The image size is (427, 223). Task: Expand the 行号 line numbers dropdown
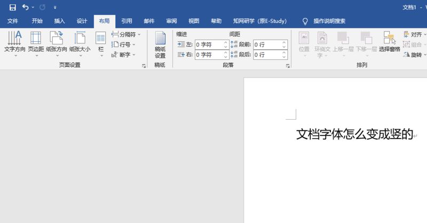[124, 44]
